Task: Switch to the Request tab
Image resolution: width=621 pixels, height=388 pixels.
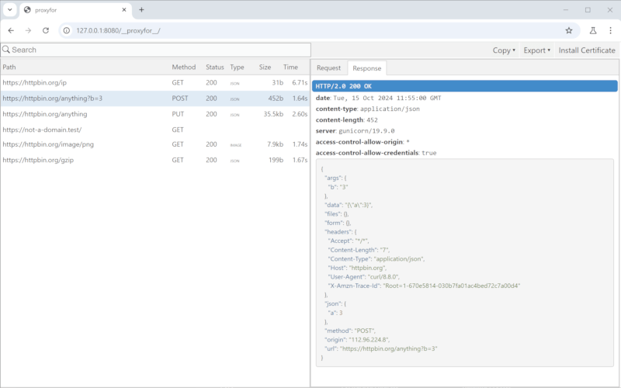Action: (328, 68)
